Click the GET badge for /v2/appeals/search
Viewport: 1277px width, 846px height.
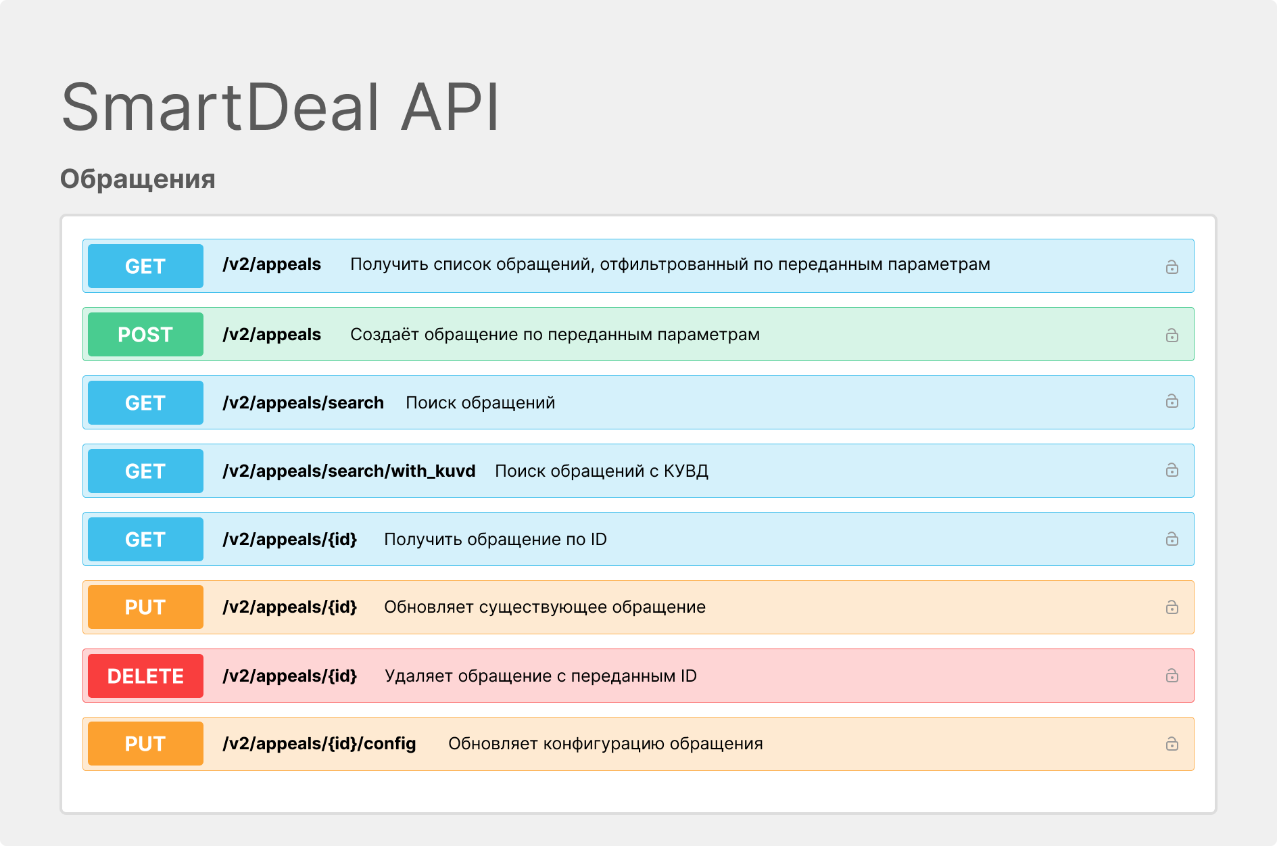tap(145, 403)
